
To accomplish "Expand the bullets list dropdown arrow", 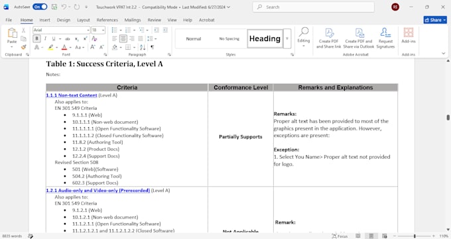I will tap(121, 30).
